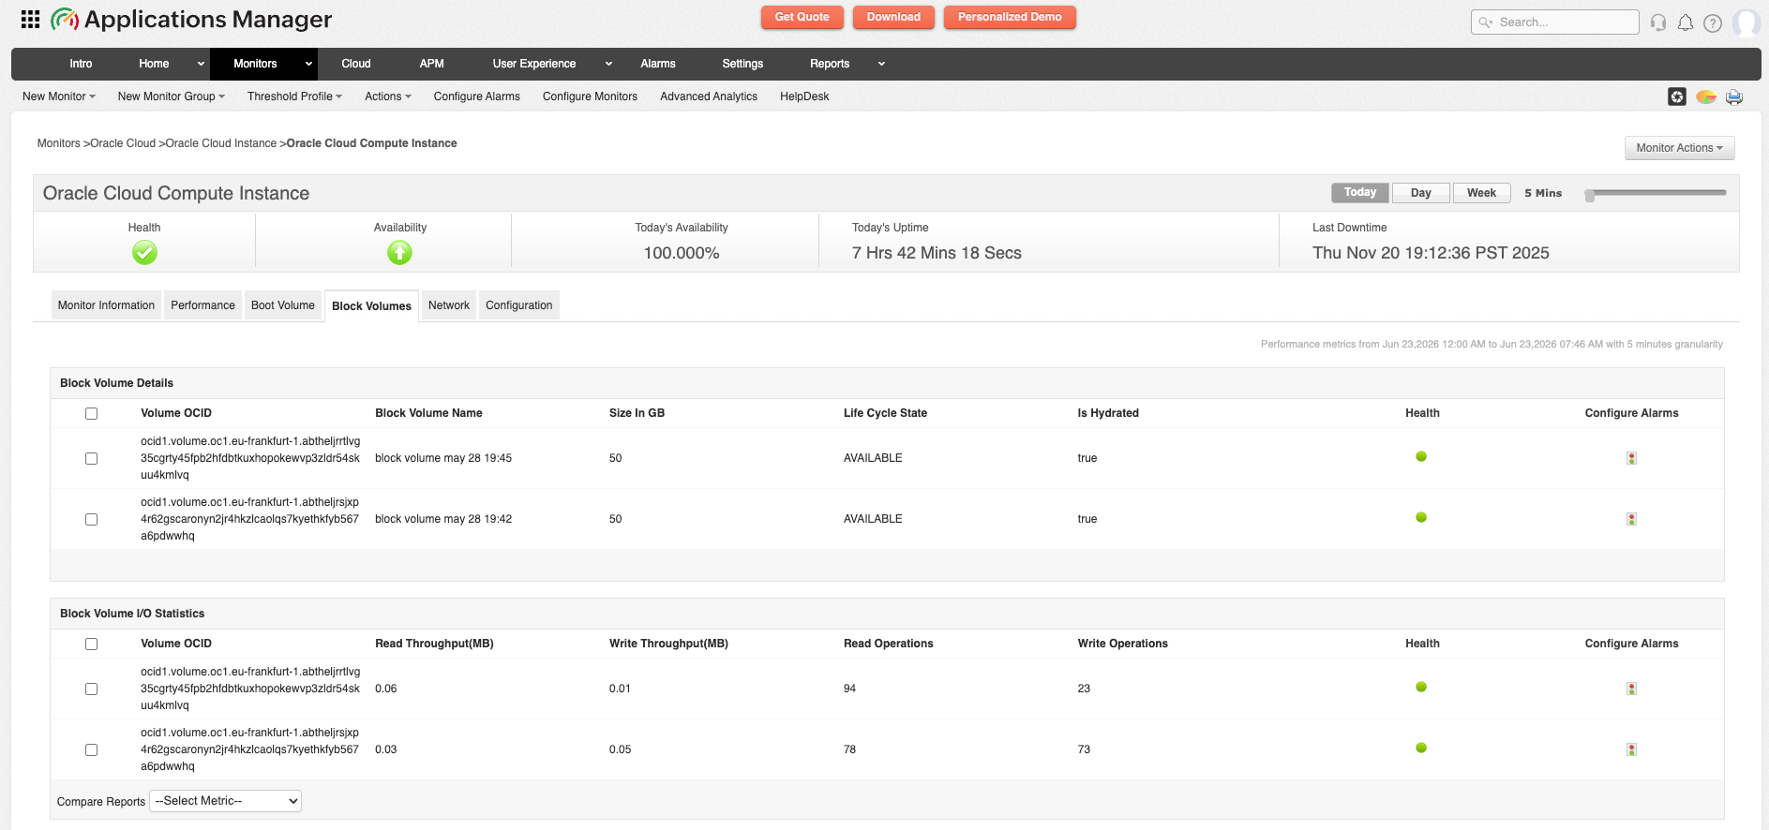Click health dot for block volume may 28 19:42
The width and height of the screenshot is (1769, 830).
(1421, 517)
